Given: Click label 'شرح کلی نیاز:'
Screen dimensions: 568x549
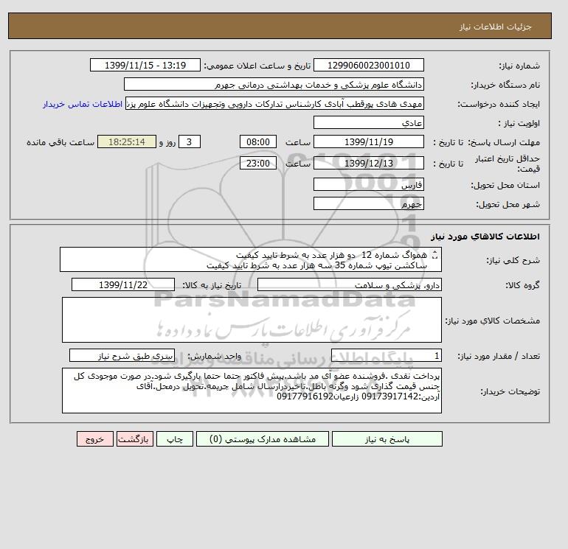Looking at the screenshot, I should coord(513,260).
